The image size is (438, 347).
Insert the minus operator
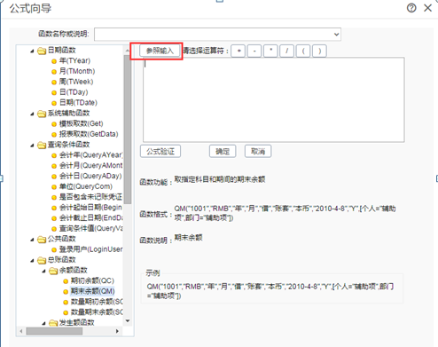click(x=254, y=51)
